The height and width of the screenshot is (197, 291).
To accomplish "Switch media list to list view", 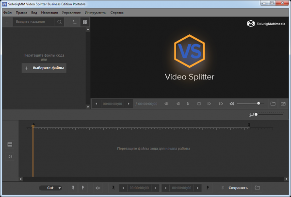I will tap(74, 22).
